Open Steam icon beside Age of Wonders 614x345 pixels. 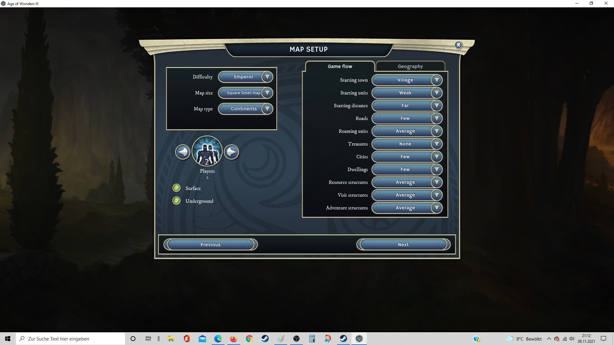point(343,339)
